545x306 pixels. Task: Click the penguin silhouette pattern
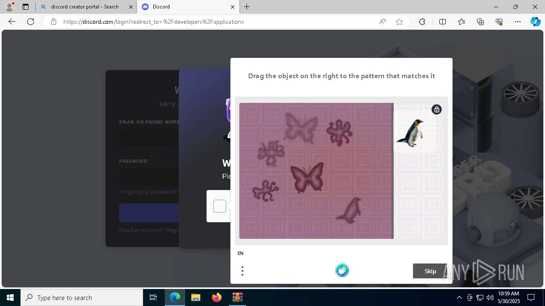[x=350, y=210]
